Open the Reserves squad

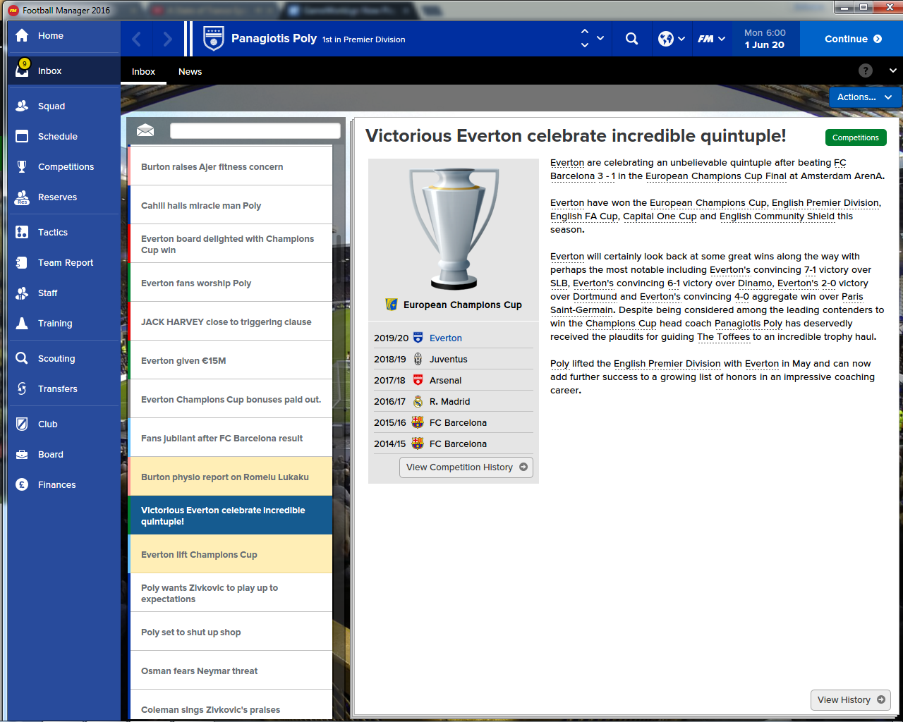click(63, 197)
